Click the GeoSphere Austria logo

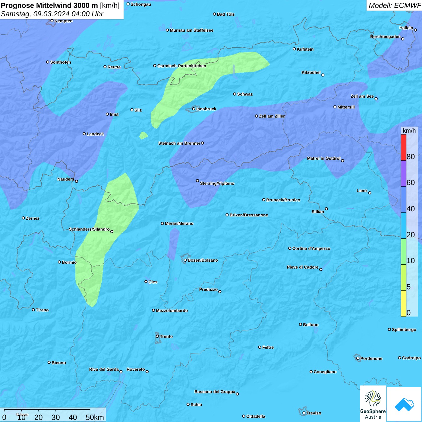373,404
